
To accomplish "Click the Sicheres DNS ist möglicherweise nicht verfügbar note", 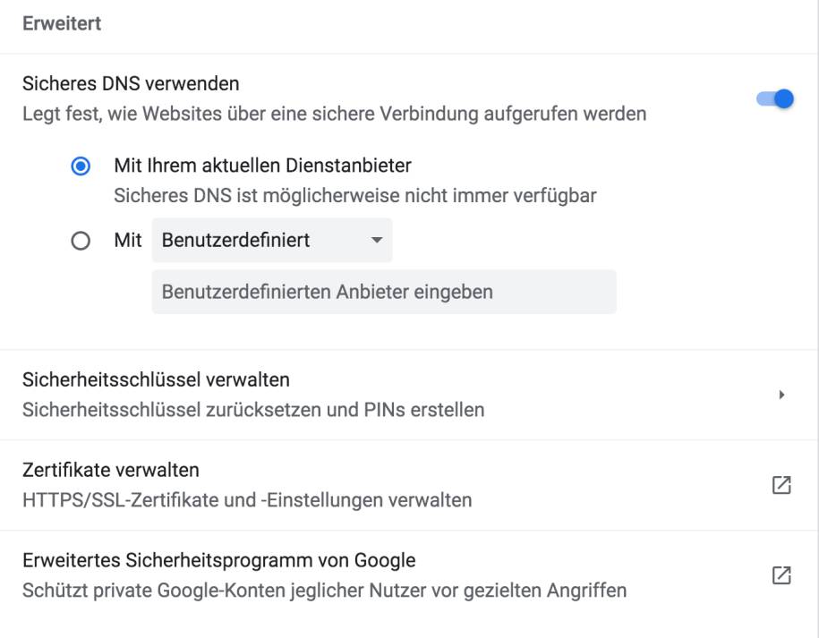I will (x=355, y=196).
